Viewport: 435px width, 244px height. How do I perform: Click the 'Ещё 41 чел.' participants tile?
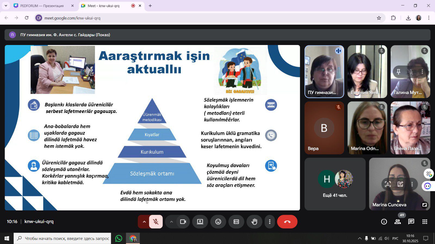point(335,184)
